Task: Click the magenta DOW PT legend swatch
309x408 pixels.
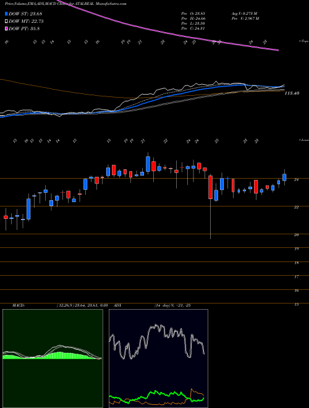Action: coord(6,28)
